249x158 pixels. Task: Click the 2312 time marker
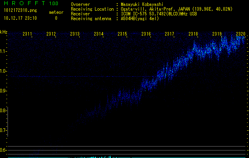coord(51,34)
